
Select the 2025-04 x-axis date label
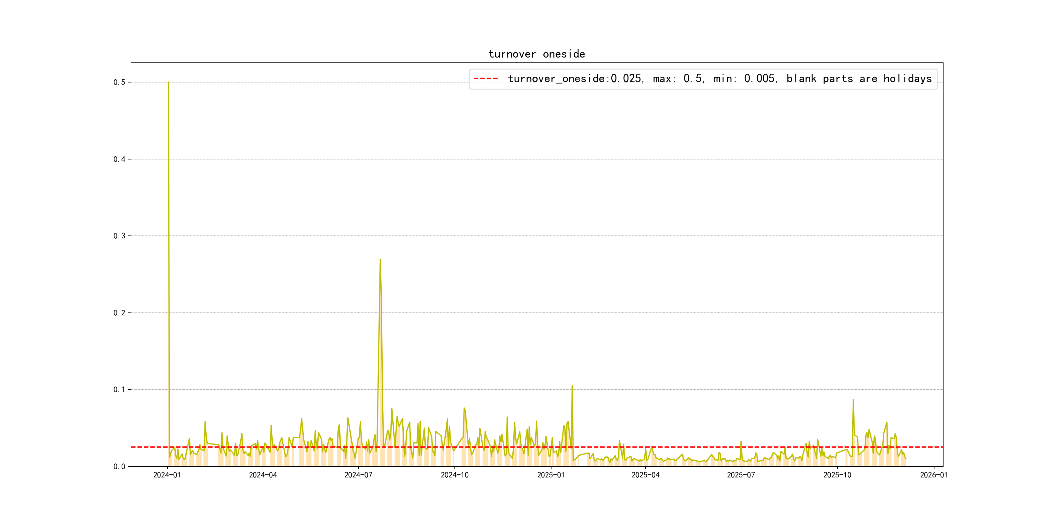pos(646,475)
